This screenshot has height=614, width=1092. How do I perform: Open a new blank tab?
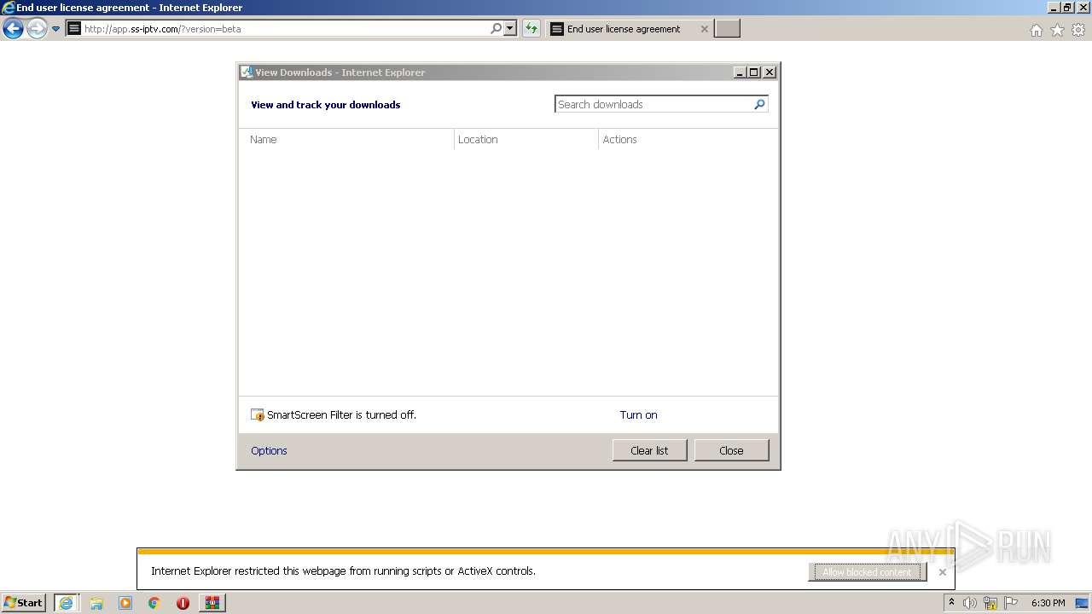(x=727, y=29)
